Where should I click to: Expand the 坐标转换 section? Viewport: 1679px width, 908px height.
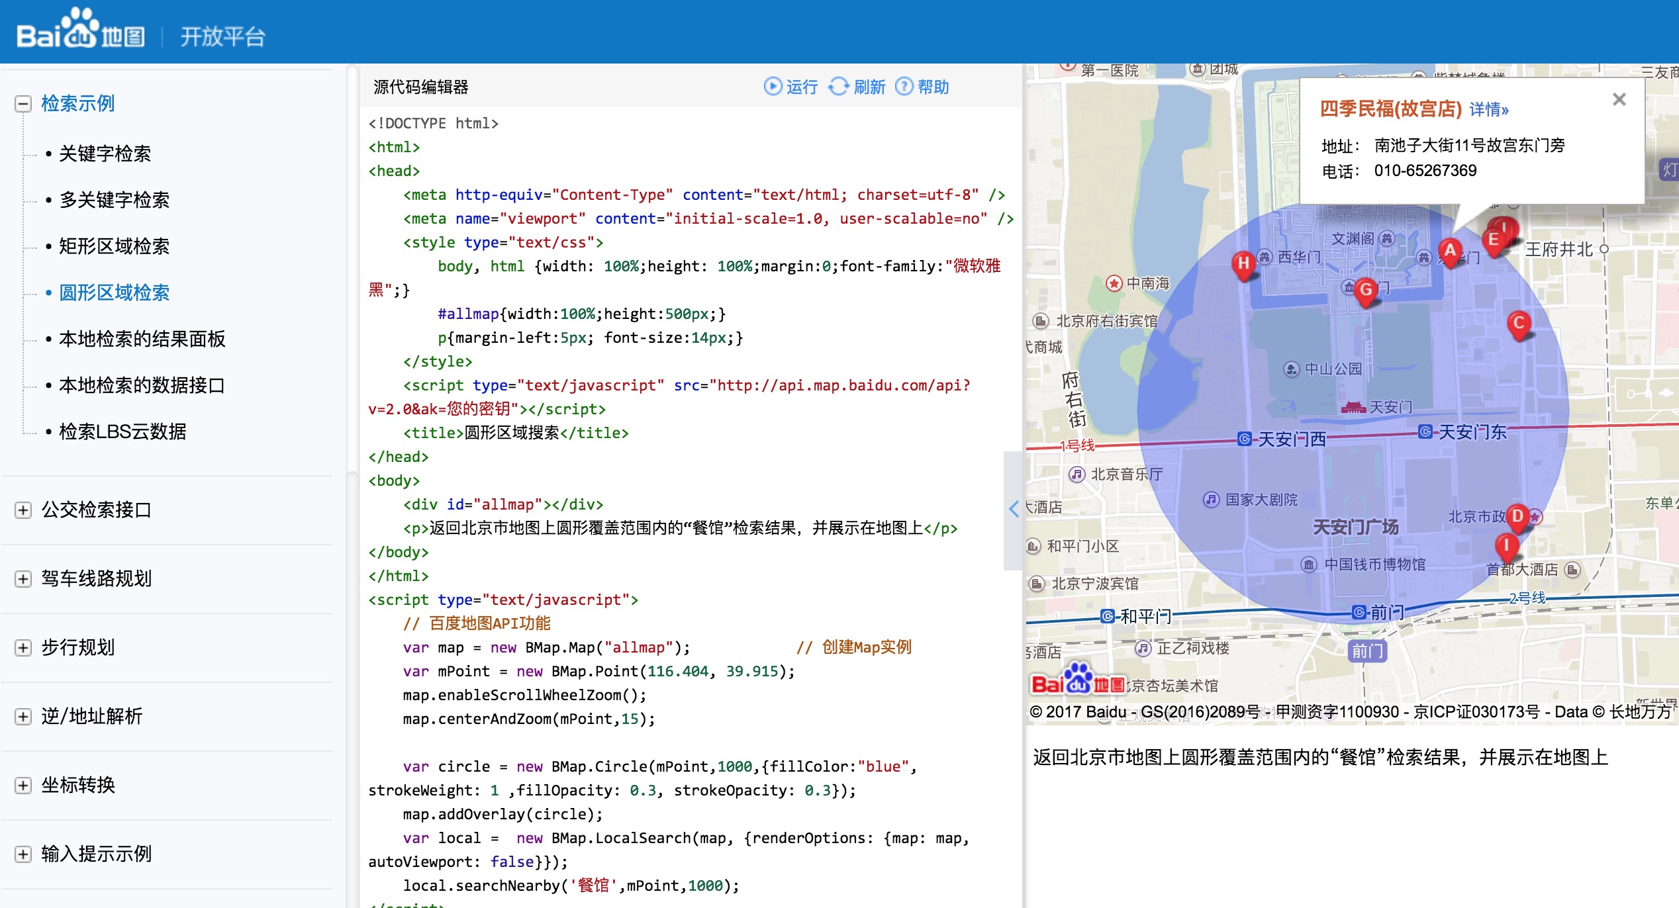pos(23,786)
